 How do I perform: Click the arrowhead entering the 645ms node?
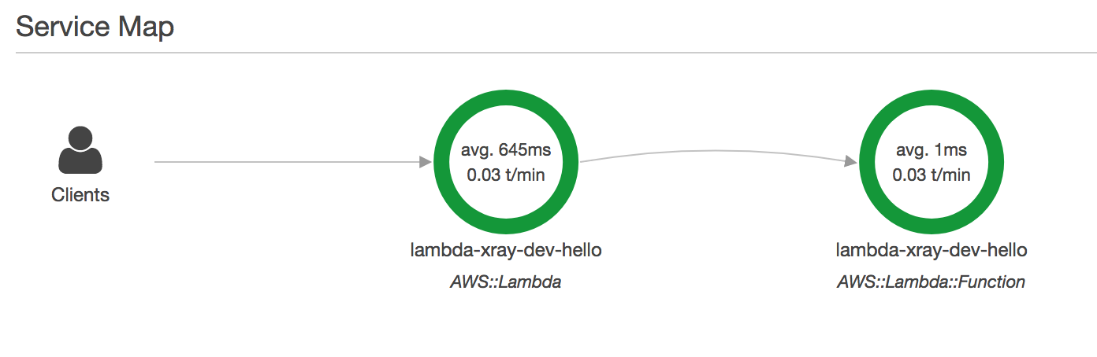pos(426,162)
